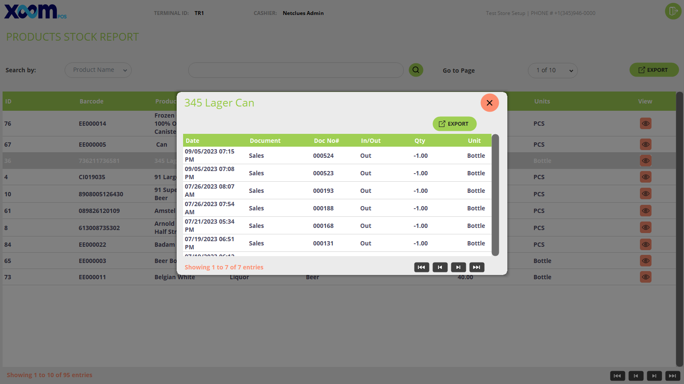Open the Product Name search-by dropdown
Image resolution: width=684 pixels, height=384 pixels.
[x=98, y=70]
